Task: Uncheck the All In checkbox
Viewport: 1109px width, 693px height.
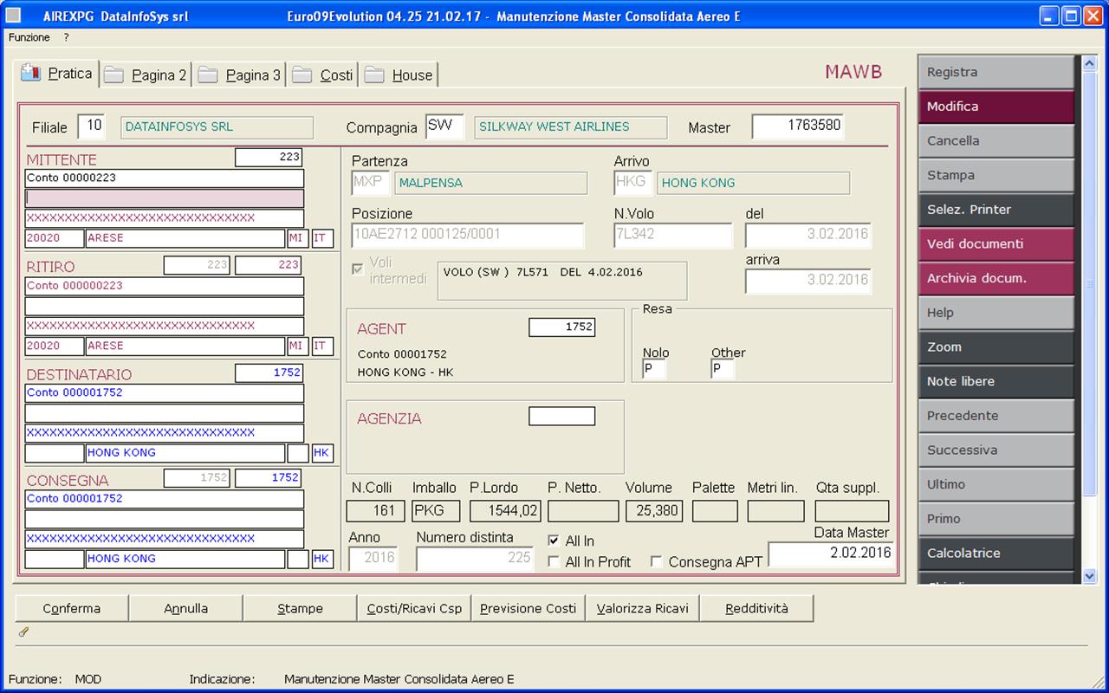Action: (554, 541)
